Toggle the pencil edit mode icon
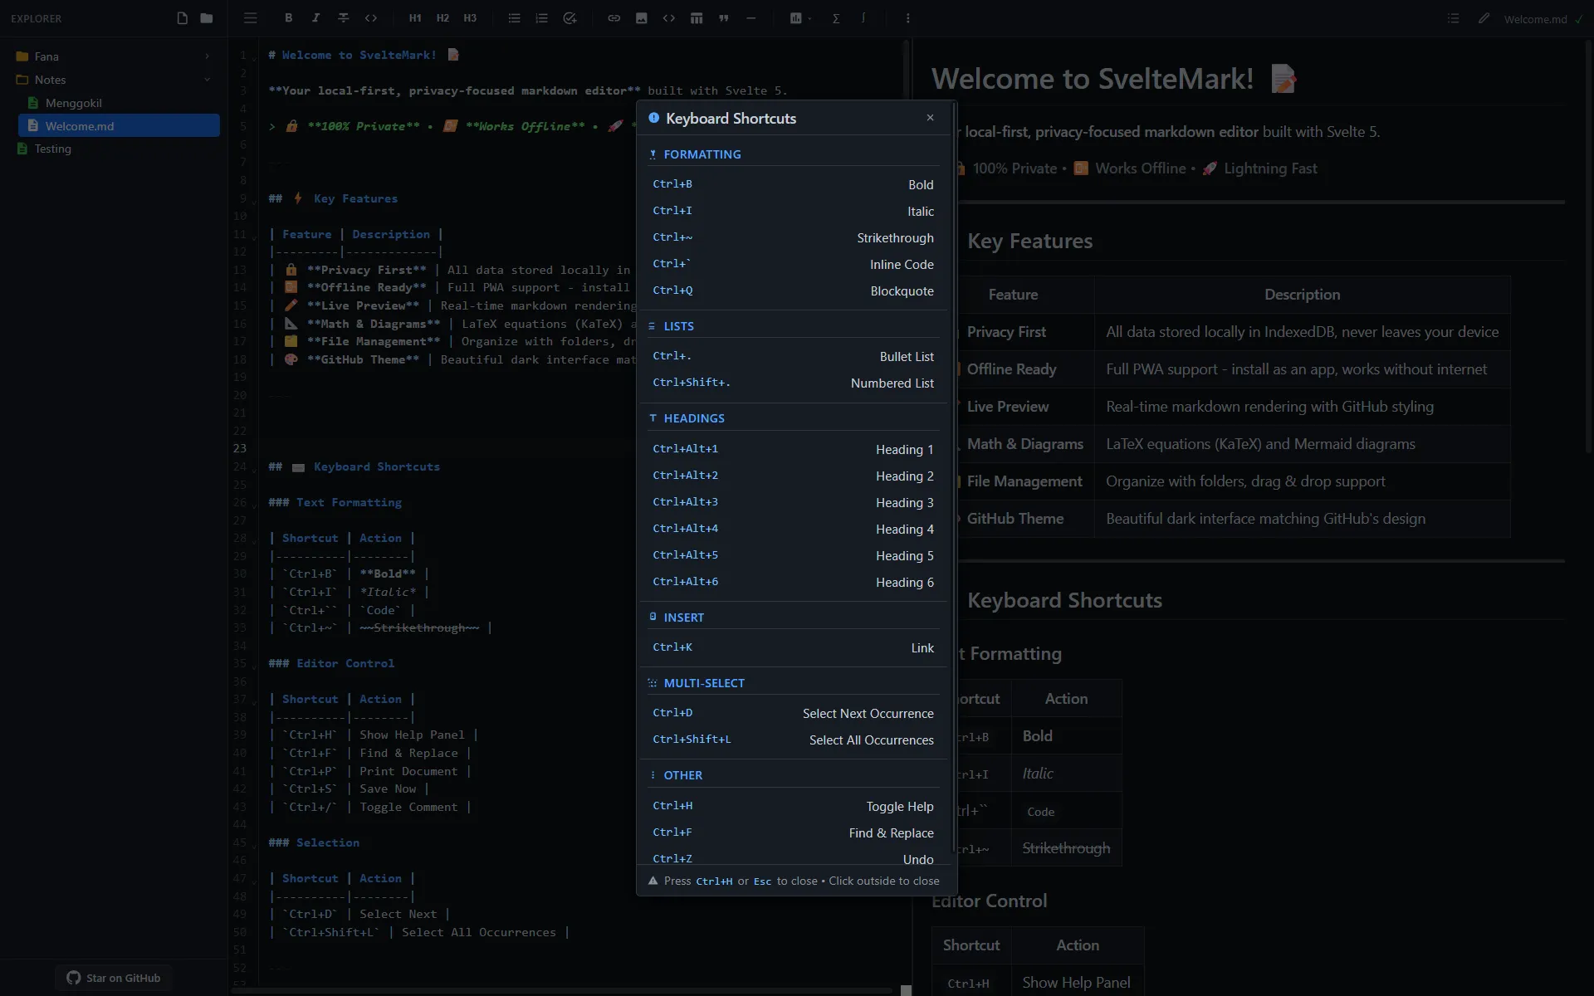1594x996 pixels. pyautogui.click(x=1484, y=18)
